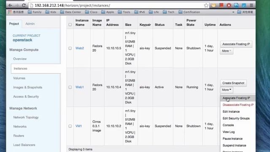Screen dimensions: 270x152
Task: Choose Console from the More menu
Action: [x=238, y=125]
